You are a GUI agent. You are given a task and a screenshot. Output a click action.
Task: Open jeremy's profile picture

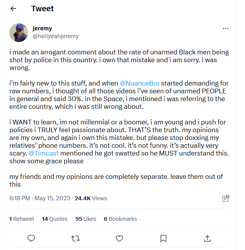(19, 32)
